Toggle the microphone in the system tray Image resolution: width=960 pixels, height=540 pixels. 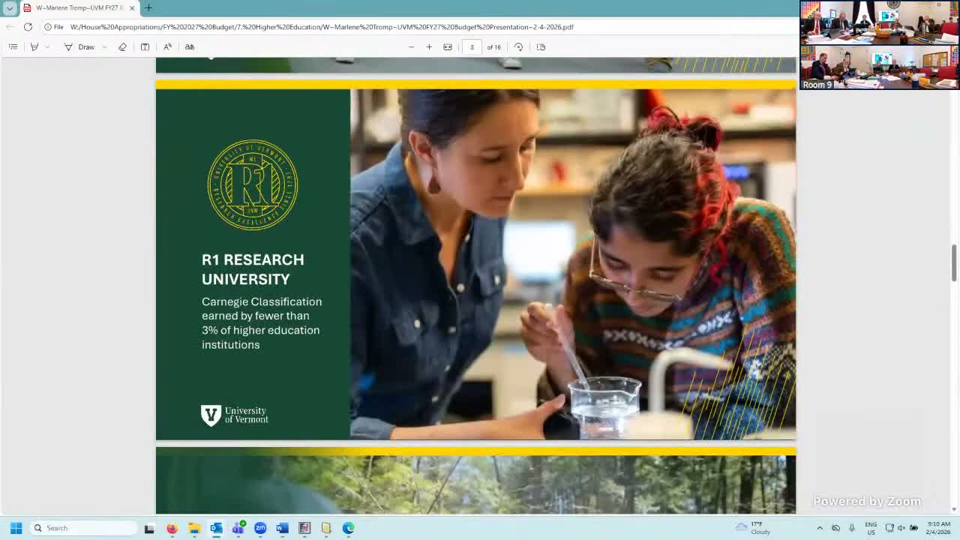(852, 527)
